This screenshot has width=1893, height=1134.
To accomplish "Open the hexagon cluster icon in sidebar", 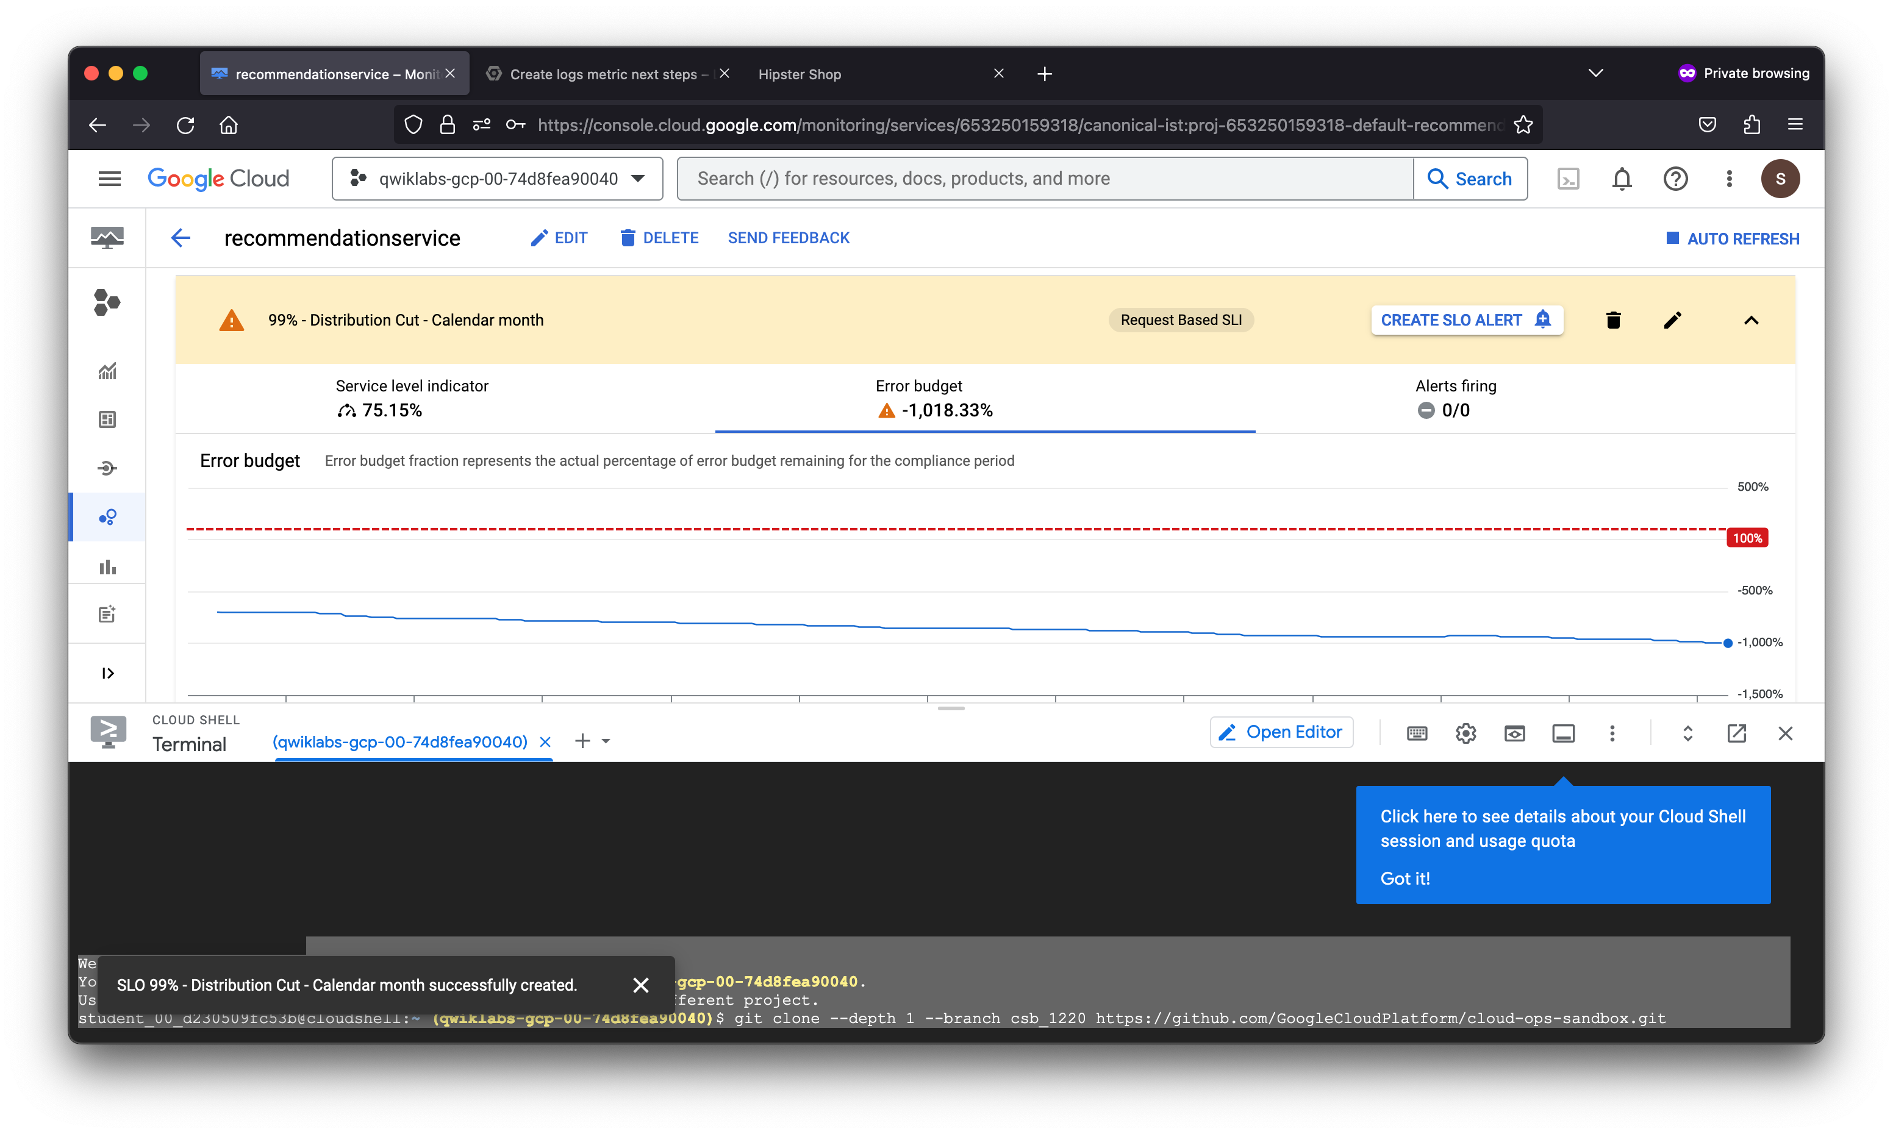I will (x=107, y=302).
